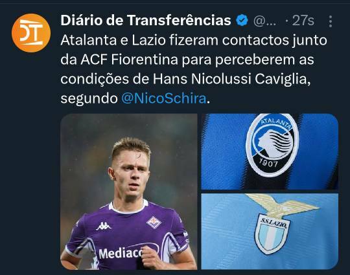Click the Kappa logo on purple jersey
This screenshot has height=275, width=350.
[103, 226]
